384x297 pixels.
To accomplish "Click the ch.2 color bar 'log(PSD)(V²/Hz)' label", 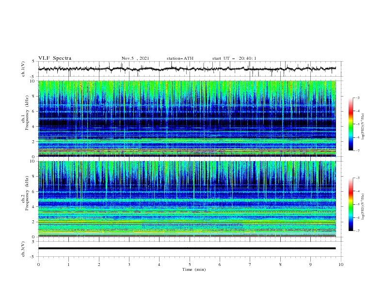I will (363, 207).
